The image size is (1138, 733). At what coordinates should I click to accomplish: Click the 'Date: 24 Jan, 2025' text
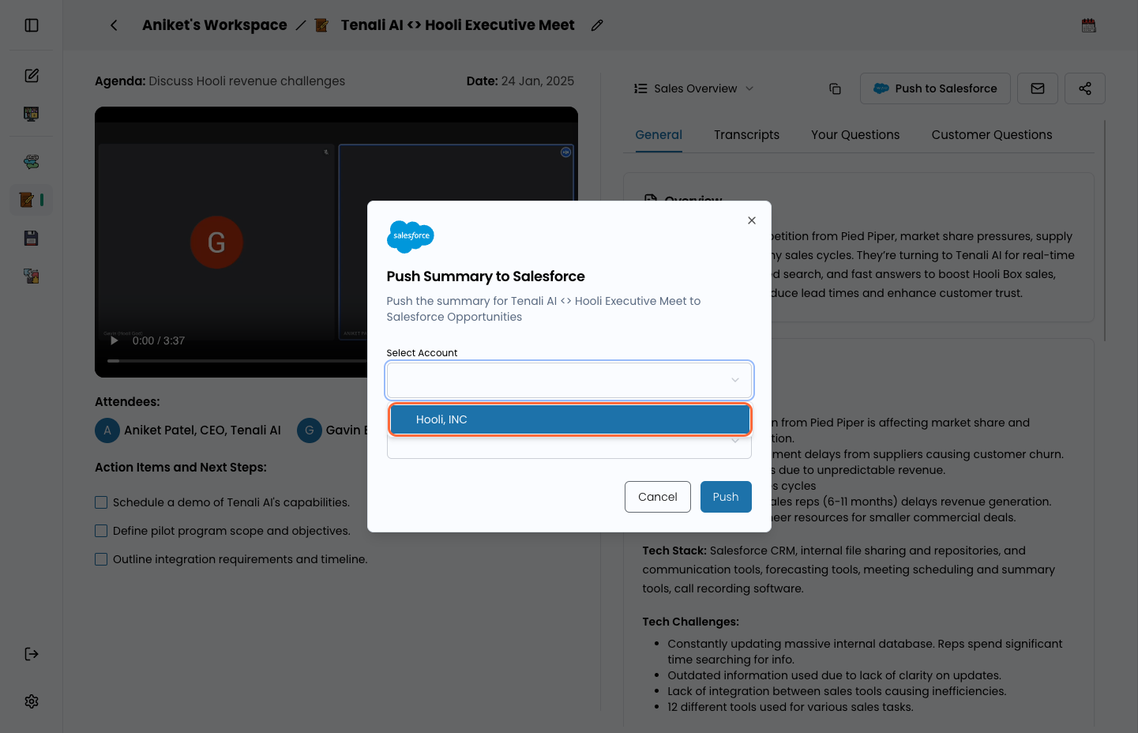520,81
